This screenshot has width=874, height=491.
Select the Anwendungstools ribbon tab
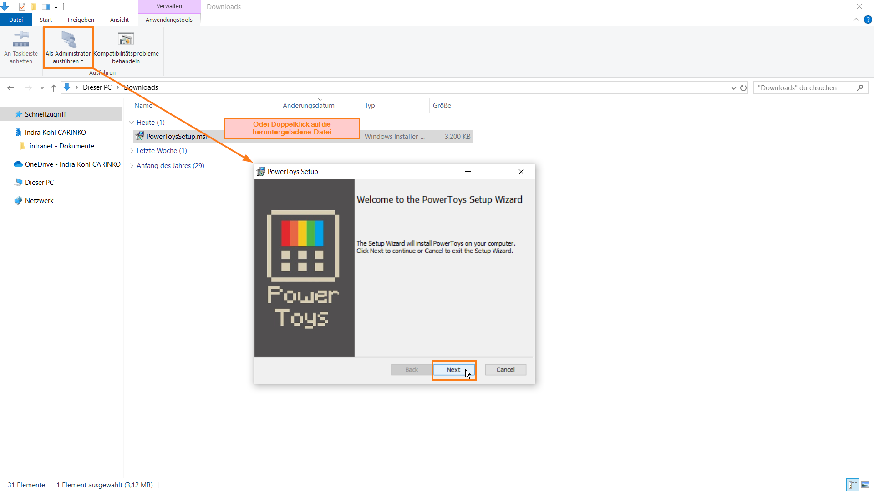pos(169,20)
